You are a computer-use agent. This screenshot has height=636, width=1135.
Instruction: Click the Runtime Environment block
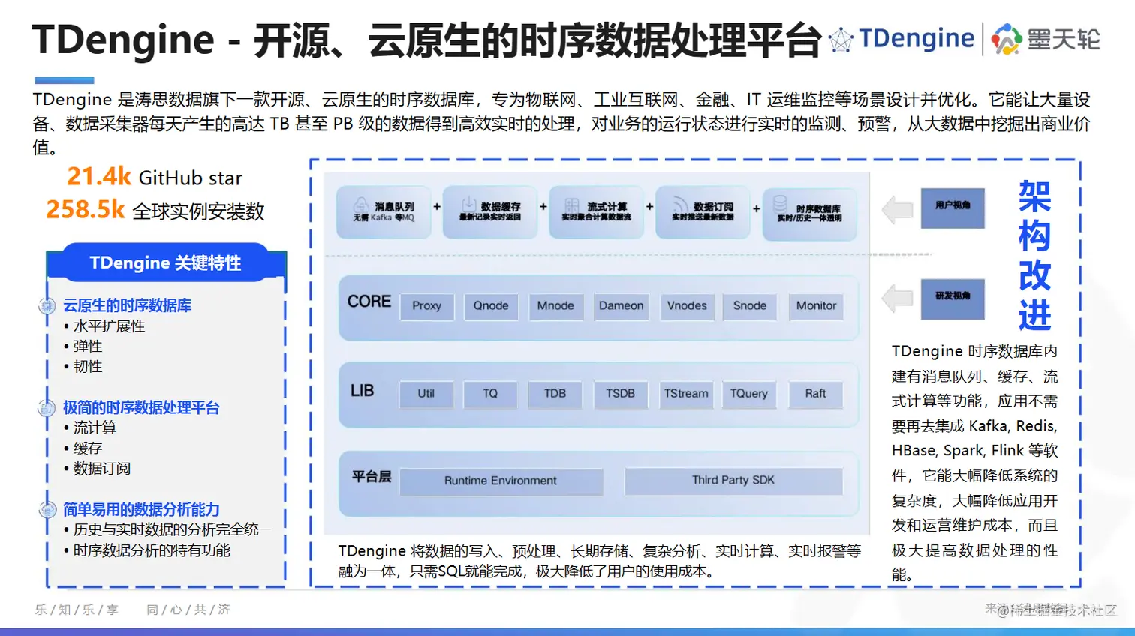pos(501,481)
